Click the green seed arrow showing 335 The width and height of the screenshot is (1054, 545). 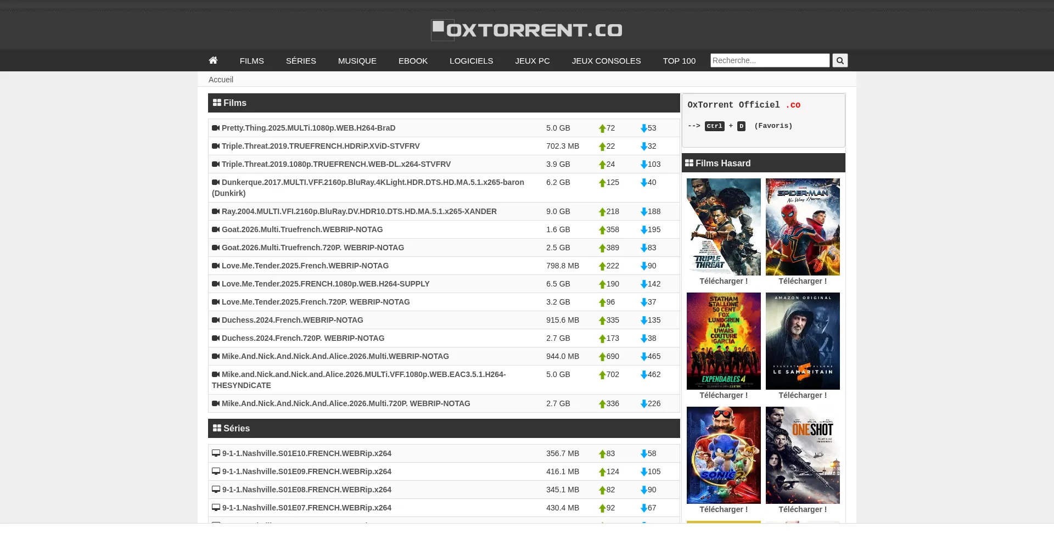click(x=602, y=321)
